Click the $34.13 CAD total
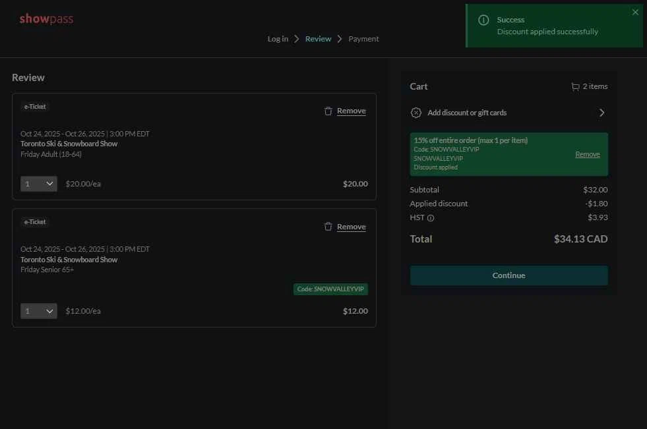Screen dimensions: 647x429 pos(580,239)
